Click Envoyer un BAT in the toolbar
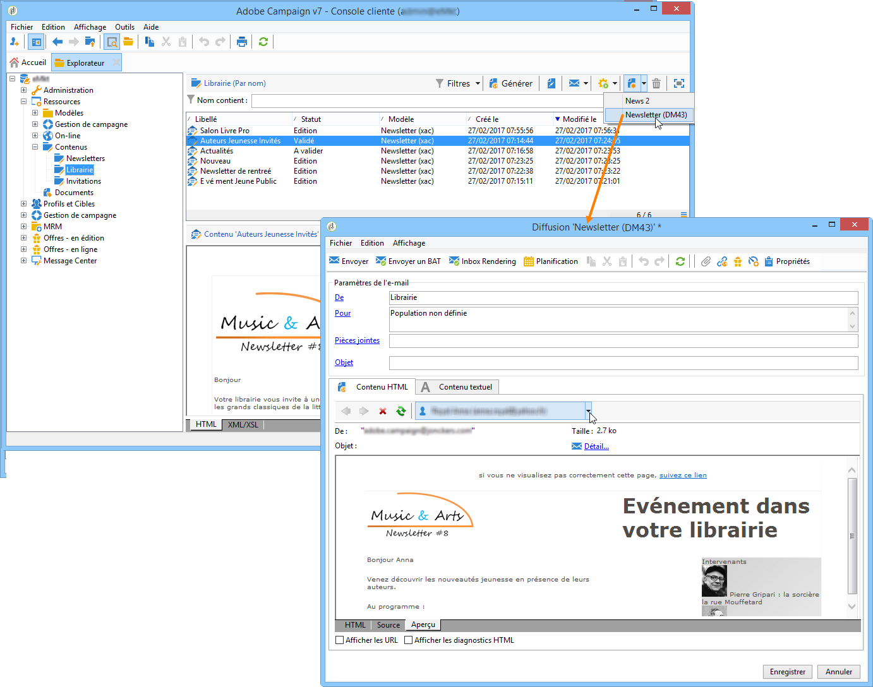Screen dimensions: 873x687 (408, 261)
